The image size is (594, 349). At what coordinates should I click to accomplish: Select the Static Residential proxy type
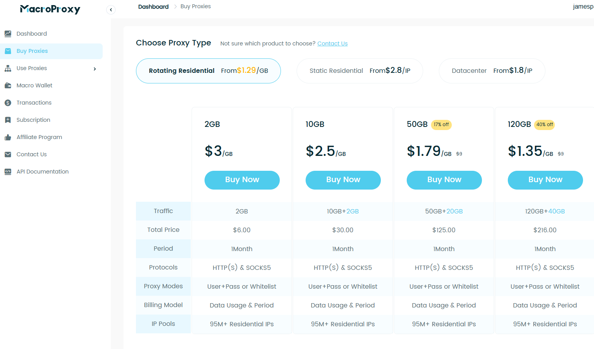(x=360, y=71)
